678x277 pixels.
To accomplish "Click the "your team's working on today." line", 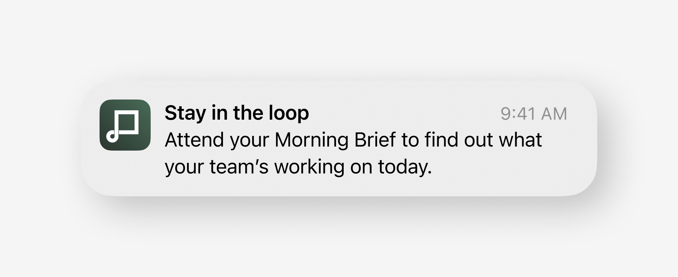I will (x=298, y=167).
